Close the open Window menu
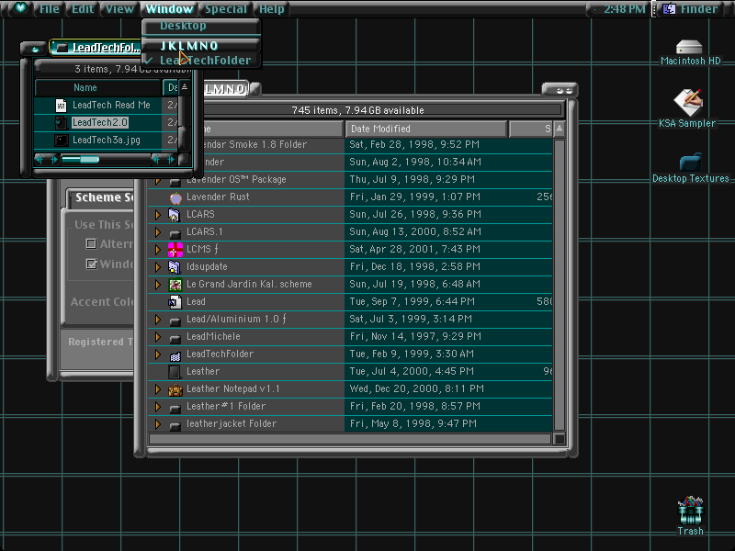This screenshot has width=735, height=551. pos(169,9)
